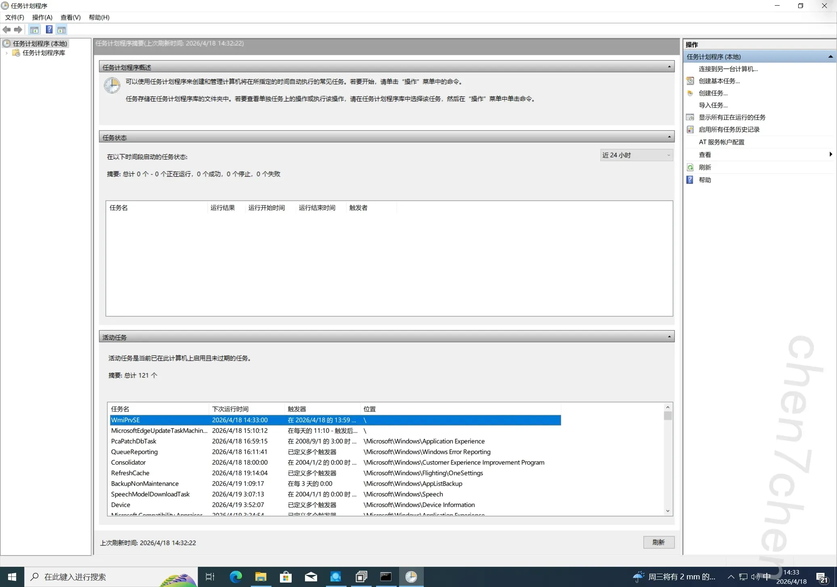The width and height of the screenshot is (837, 587).
Task: Click 启用所有任务历史记录 action icon
Action: pos(690,130)
